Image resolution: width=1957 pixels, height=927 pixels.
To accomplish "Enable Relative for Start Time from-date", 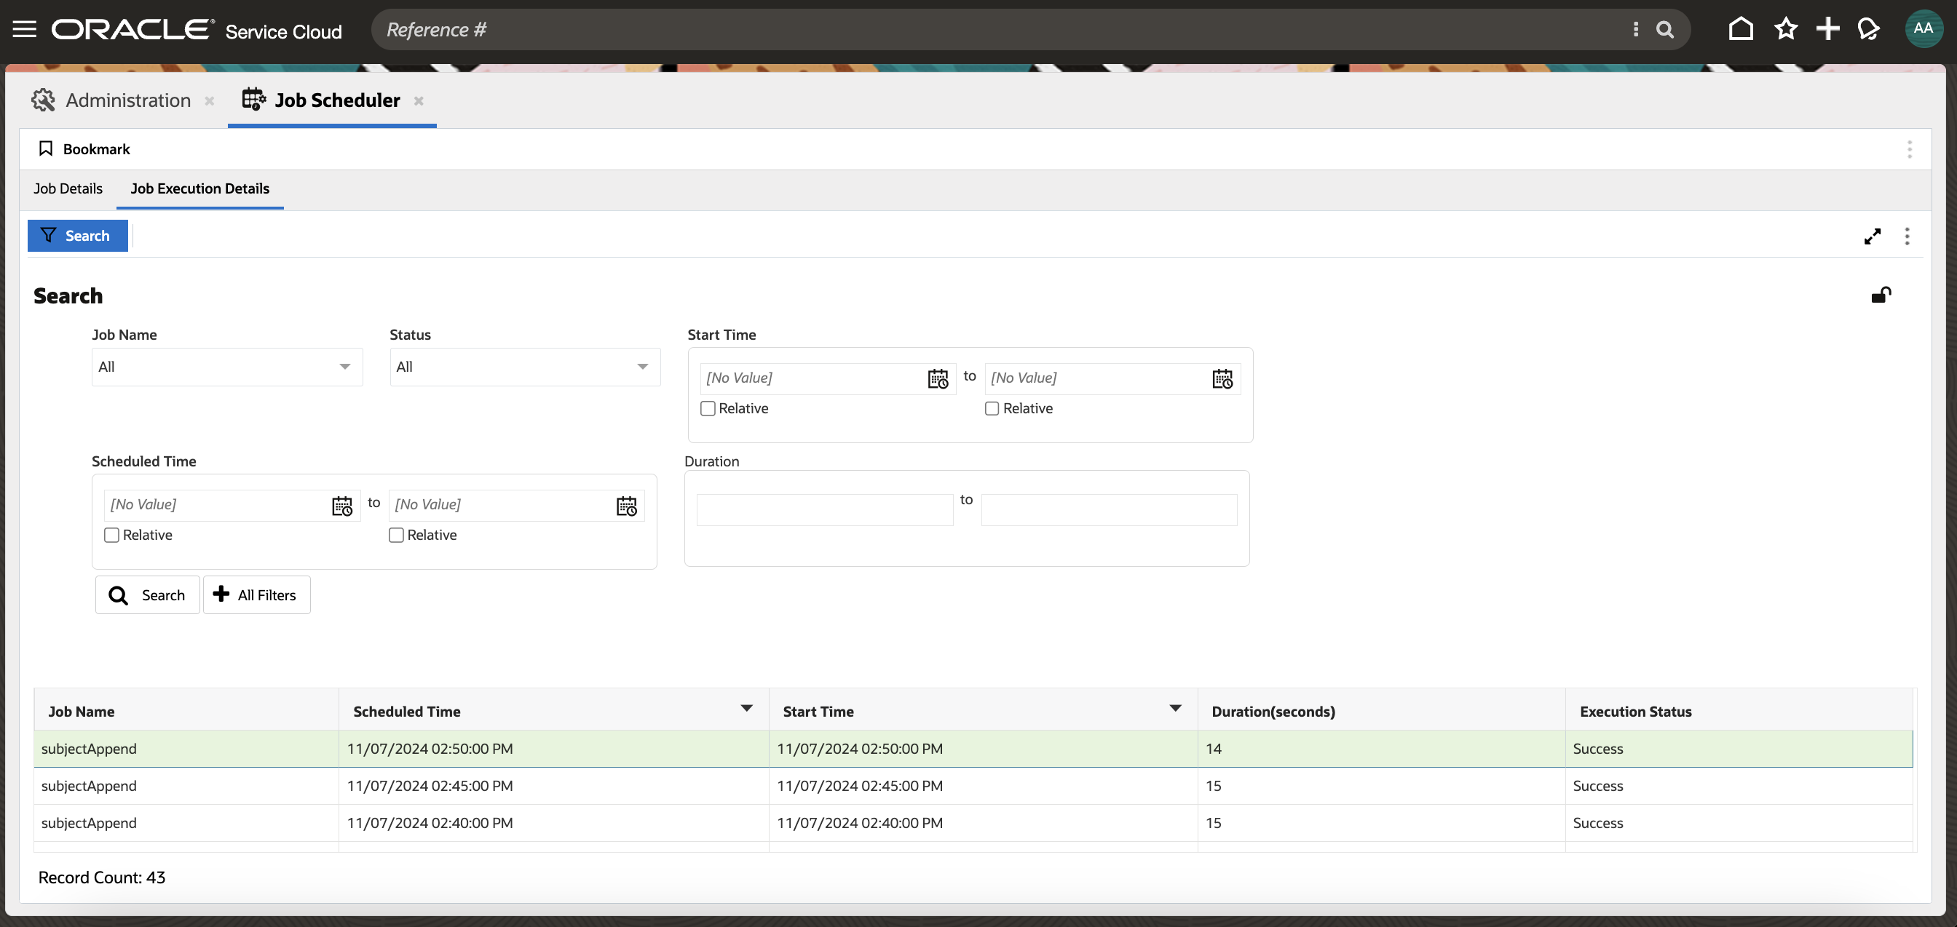I will pyautogui.click(x=708, y=408).
